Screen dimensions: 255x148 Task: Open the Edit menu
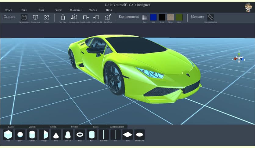coord(41,10)
